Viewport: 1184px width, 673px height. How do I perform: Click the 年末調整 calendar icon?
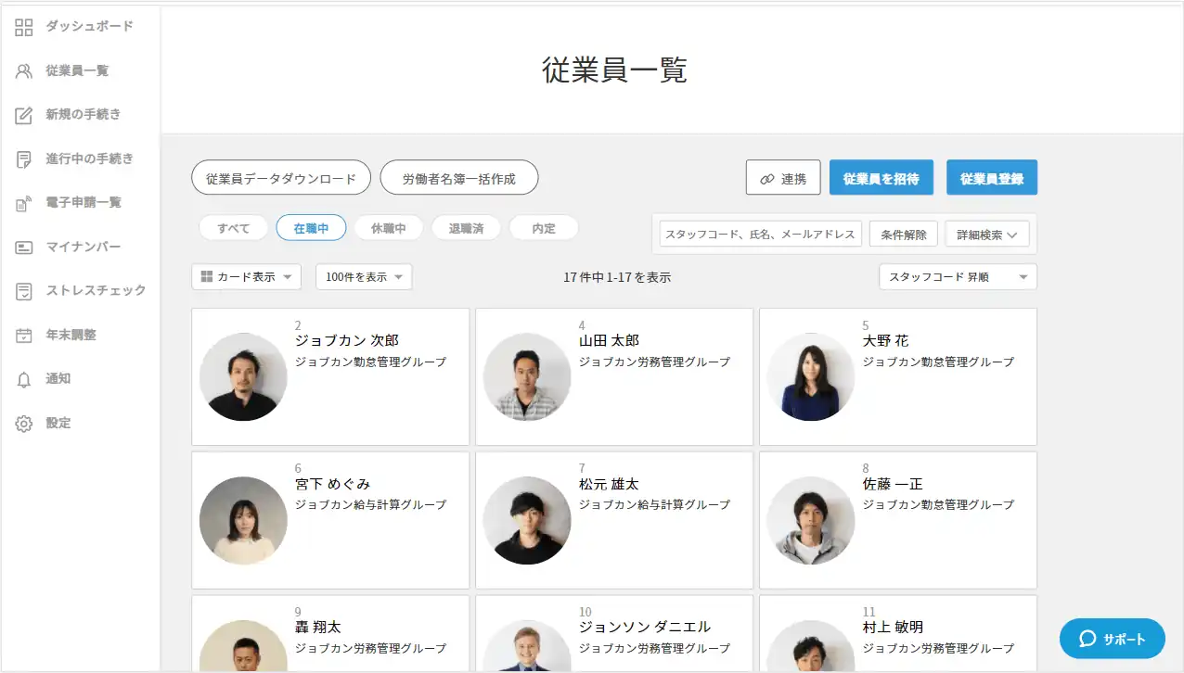click(24, 336)
